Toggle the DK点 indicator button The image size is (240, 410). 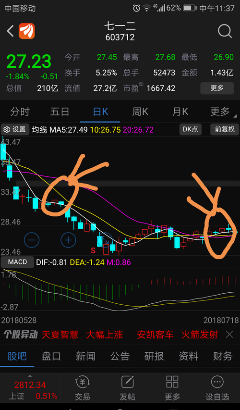pyautogui.click(x=191, y=129)
